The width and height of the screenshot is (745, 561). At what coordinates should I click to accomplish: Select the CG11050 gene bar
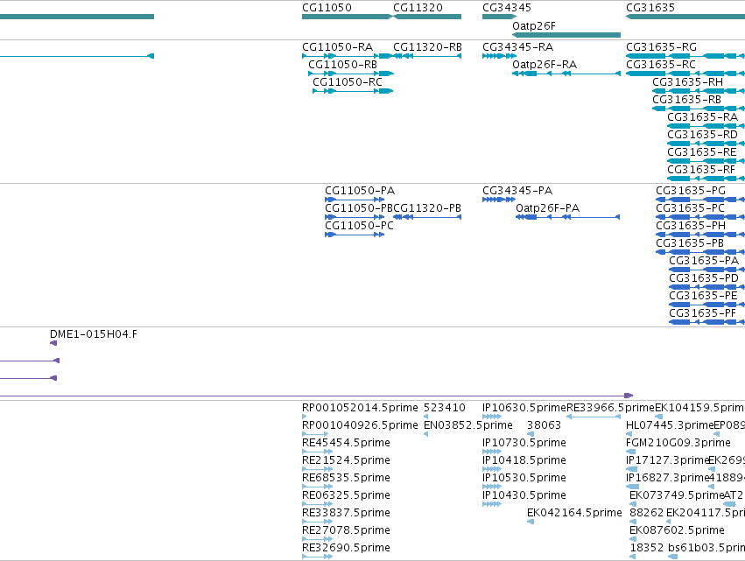(348, 17)
